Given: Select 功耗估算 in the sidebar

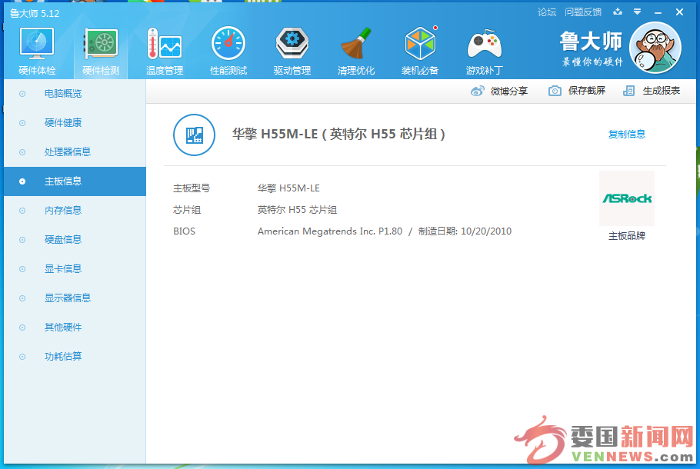Looking at the screenshot, I should click(75, 357).
